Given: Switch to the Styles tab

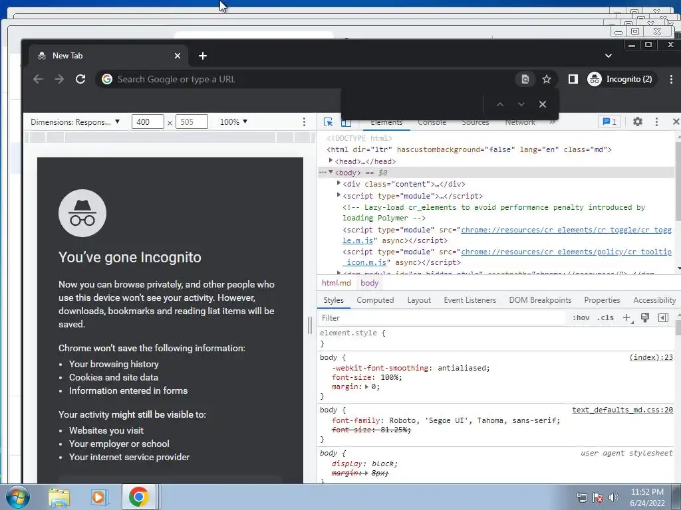Looking at the screenshot, I should pos(334,300).
